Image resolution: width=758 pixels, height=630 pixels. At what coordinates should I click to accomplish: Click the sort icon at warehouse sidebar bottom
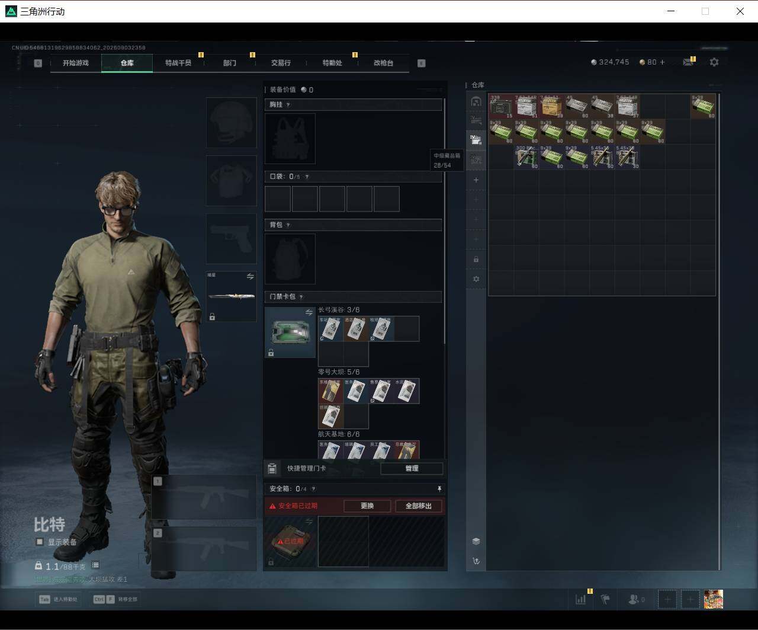(476, 561)
